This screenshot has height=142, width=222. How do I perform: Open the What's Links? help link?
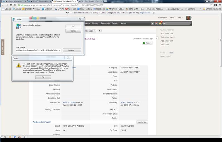click(165, 56)
